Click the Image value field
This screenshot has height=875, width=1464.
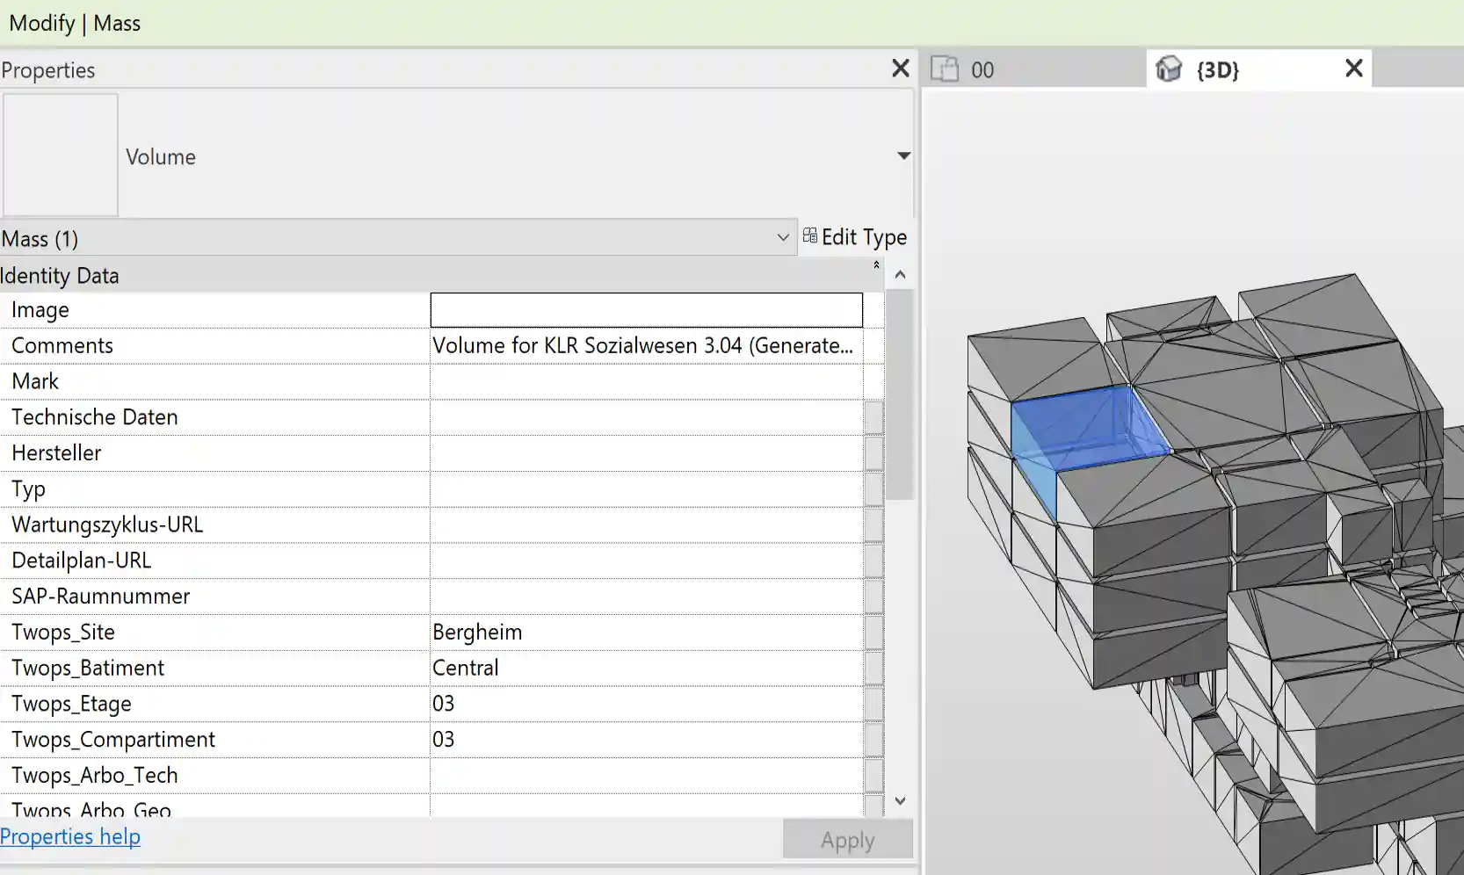coord(644,309)
